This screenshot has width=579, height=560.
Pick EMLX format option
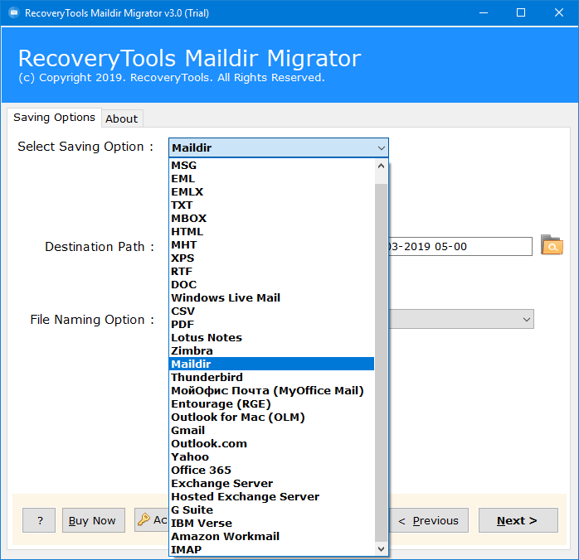click(x=272, y=192)
